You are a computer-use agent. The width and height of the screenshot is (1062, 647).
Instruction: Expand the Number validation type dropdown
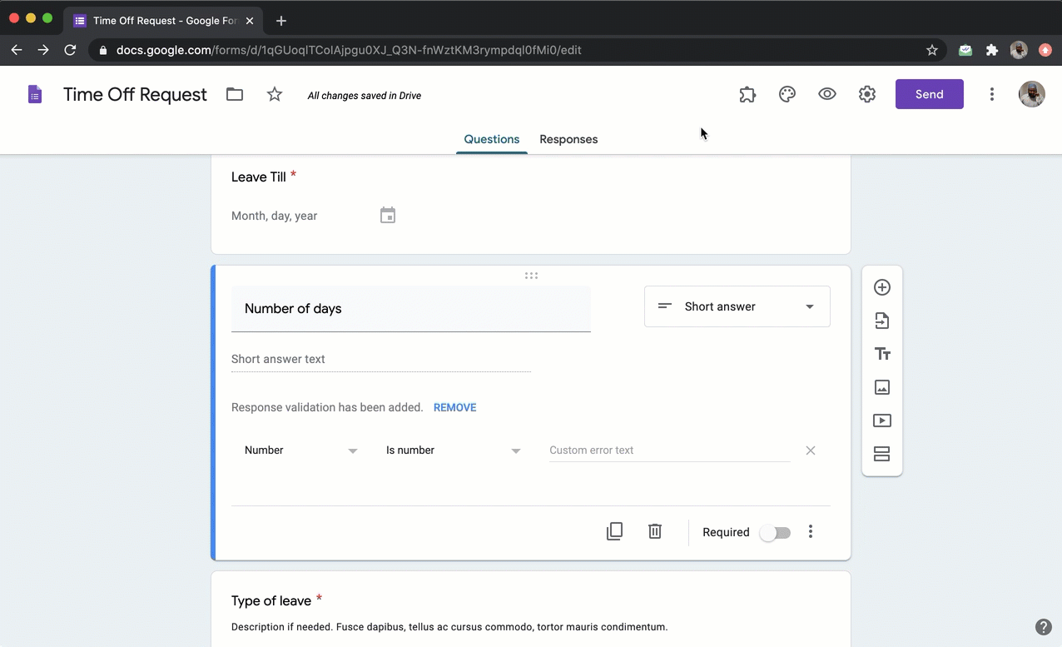click(300, 450)
